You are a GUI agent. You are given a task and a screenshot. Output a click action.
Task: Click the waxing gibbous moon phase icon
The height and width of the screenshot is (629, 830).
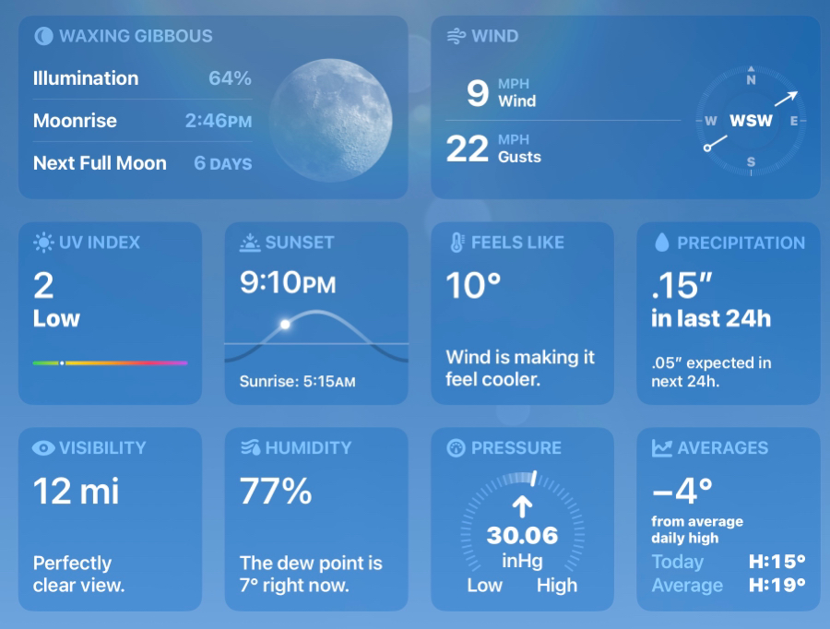(43, 36)
